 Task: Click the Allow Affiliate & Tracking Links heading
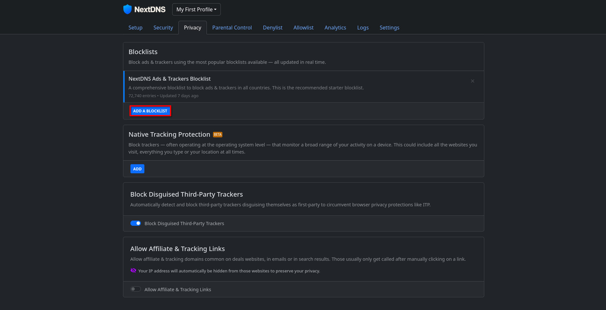(177, 249)
